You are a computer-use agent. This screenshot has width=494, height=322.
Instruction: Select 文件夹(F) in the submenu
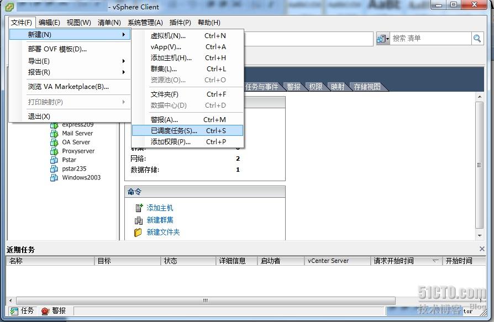click(188, 94)
